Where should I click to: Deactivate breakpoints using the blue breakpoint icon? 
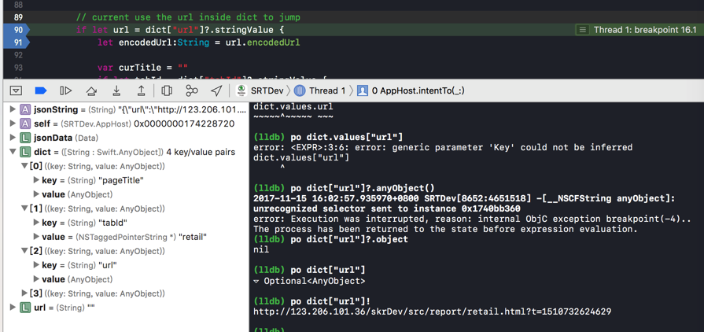coord(41,90)
